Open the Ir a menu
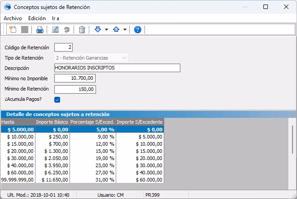Screen dimensions: 297x199 (56, 18)
